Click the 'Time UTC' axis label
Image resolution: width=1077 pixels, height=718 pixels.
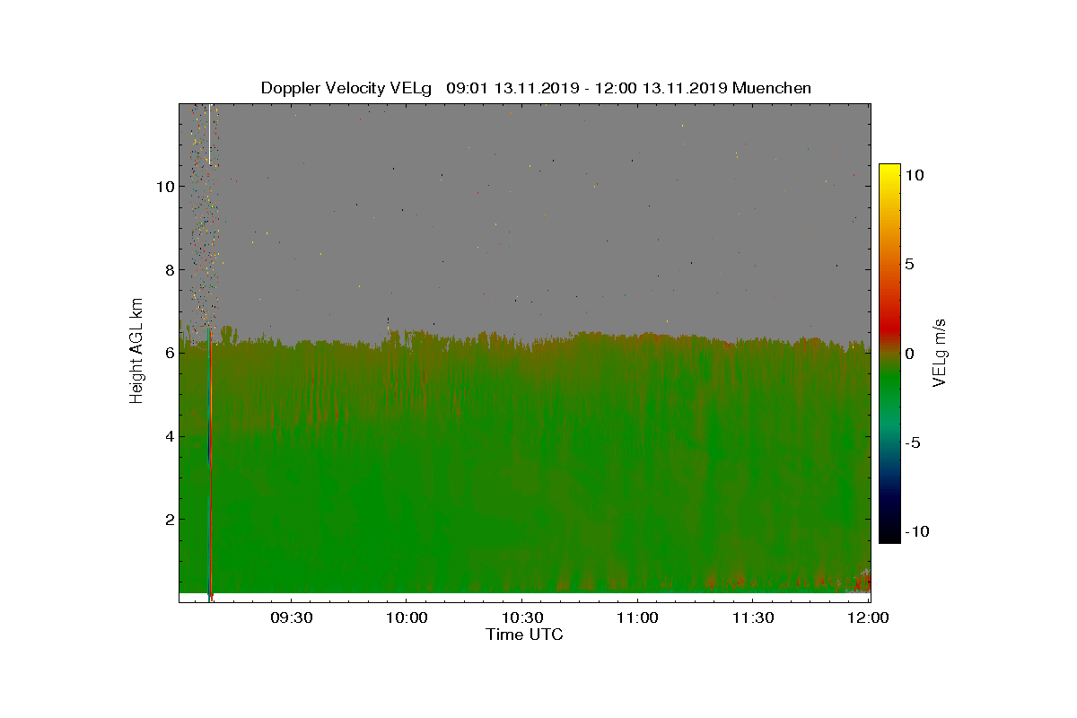(524, 635)
